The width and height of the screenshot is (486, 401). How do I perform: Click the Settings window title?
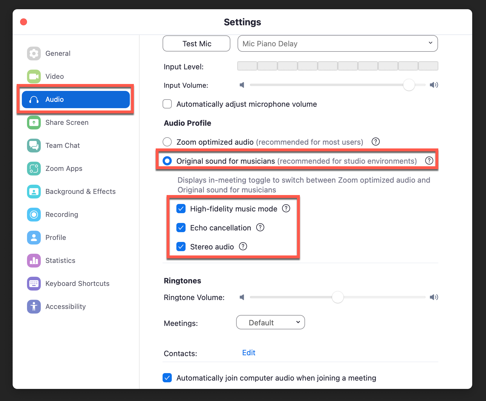pyautogui.click(x=242, y=22)
